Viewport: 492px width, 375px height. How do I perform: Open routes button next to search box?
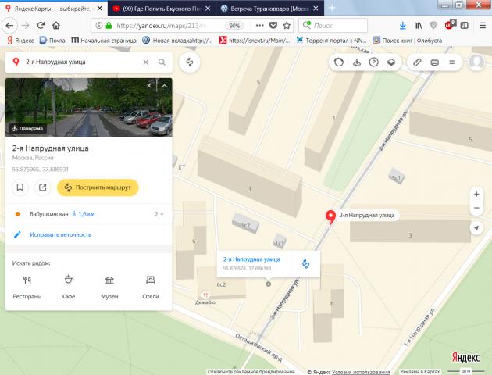[190, 62]
